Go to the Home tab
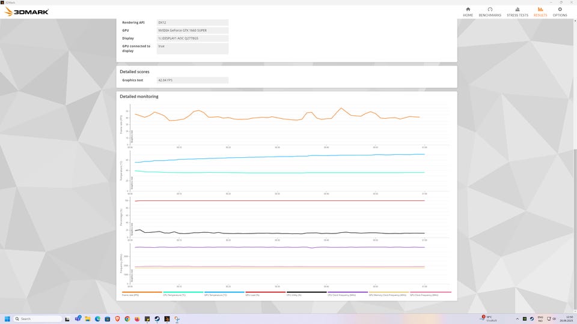The height and width of the screenshot is (324, 577). 468,12
